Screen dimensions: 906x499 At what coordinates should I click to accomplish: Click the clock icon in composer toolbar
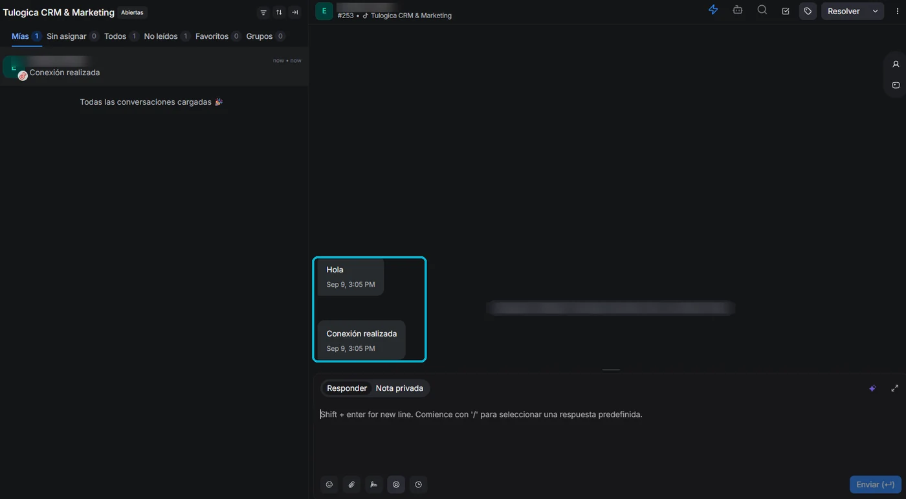(x=419, y=484)
